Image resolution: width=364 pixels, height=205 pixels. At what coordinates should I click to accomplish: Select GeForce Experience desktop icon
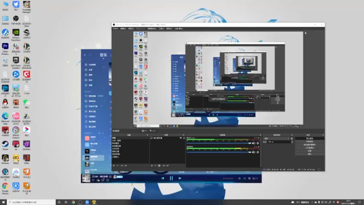(16, 35)
